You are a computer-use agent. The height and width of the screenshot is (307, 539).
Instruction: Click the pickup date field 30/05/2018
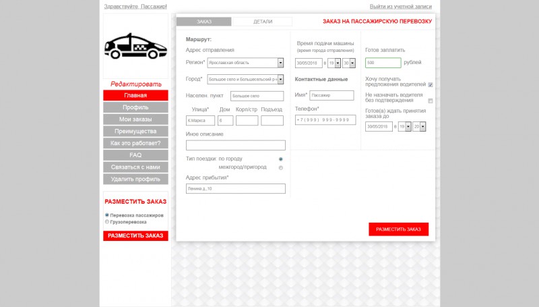point(309,63)
